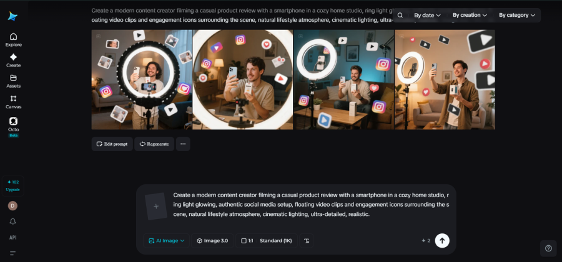
Task: Open notifications bell
Action: pyautogui.click(x=12, y=222)
